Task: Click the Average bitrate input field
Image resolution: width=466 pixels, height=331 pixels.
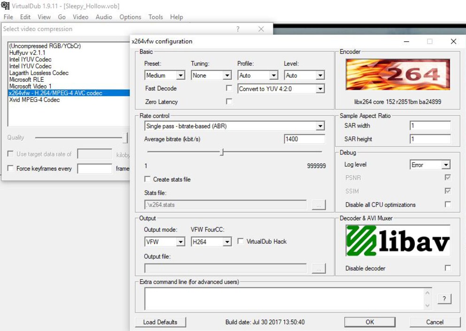Action: click(x=304, y=139)
